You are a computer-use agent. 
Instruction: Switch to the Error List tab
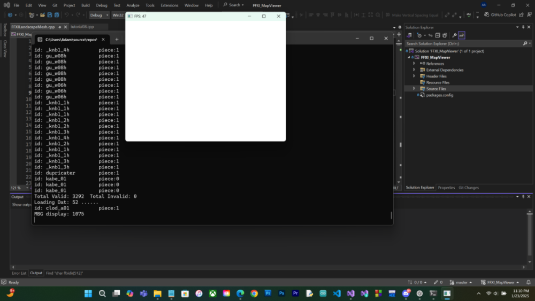click(x=19, y=273)
